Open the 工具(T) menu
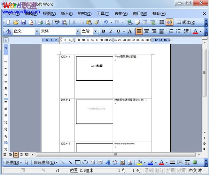The width and height of the screenshot is (209, 175). coord(103,14)
